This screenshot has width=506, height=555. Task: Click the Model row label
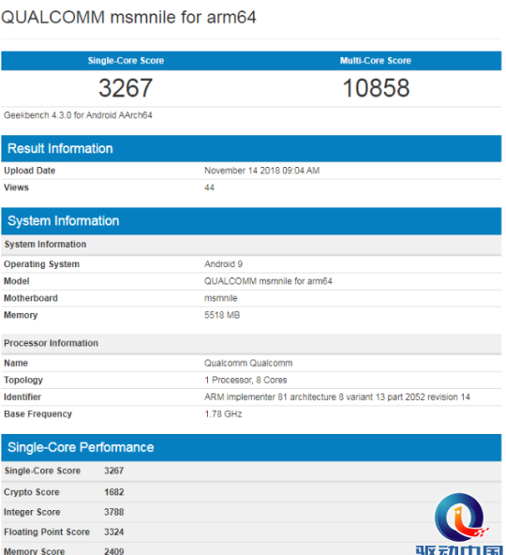pyautogui.click(x=17, y=281)
